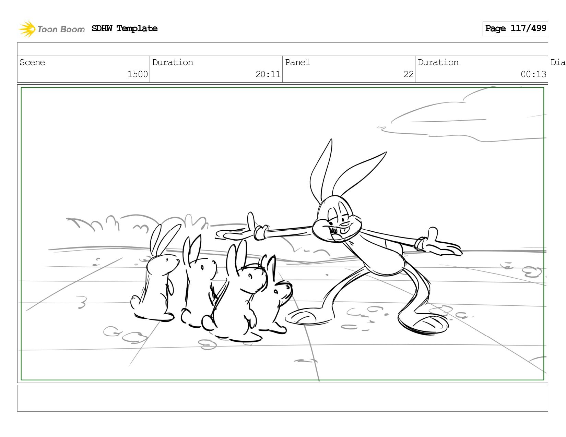Click the Duration label next to Panel
This screenshot has width=566, height=437.
point(438,62)
